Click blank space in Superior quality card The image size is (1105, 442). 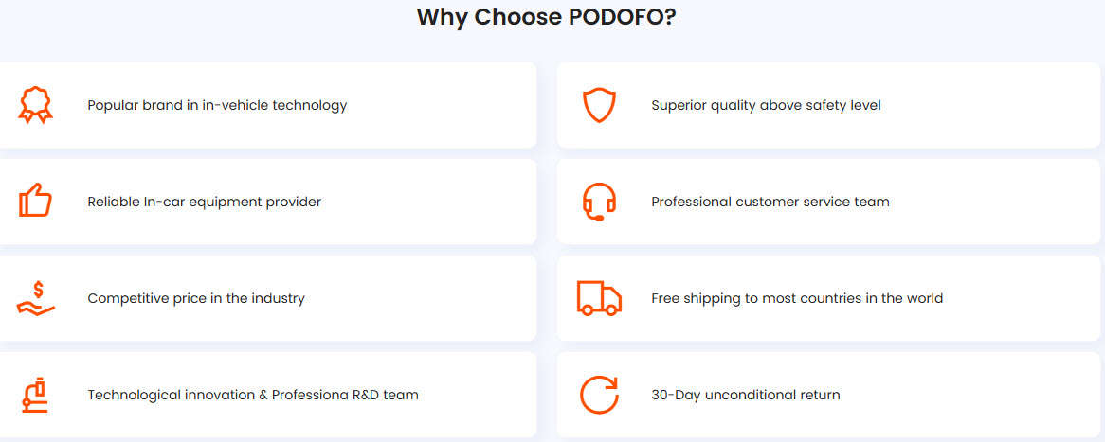[x=995, y=105]
